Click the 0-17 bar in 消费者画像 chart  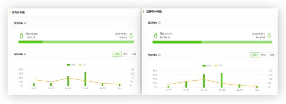pyautogui.click(x=34, y=85)
